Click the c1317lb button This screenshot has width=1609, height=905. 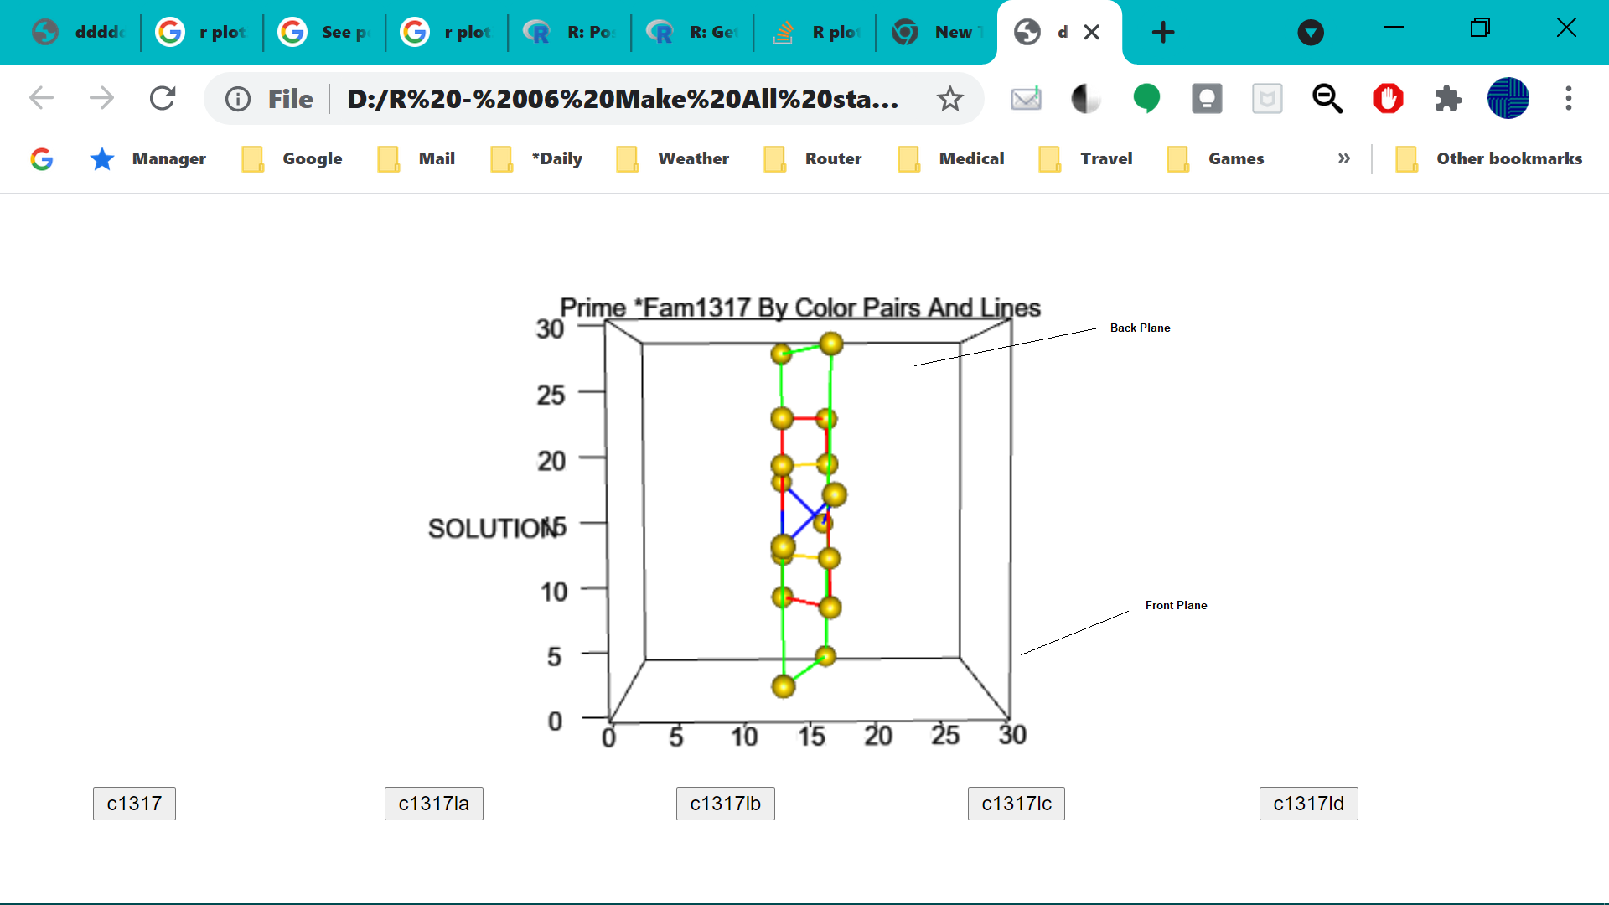725,804
